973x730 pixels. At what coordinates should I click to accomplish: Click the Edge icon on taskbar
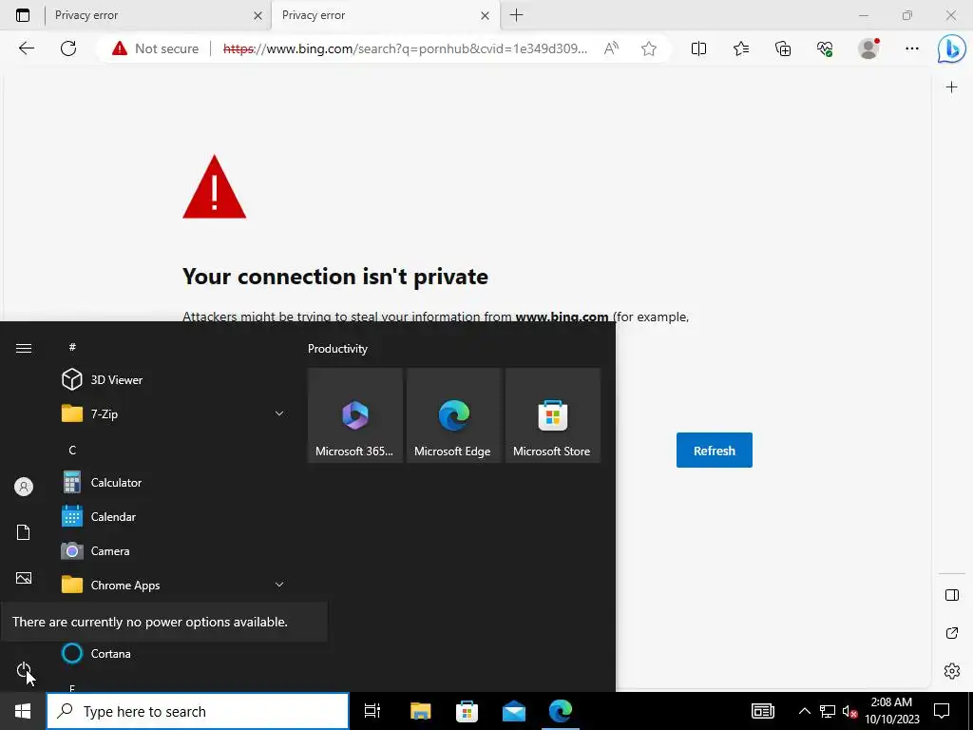coord(561,711)
